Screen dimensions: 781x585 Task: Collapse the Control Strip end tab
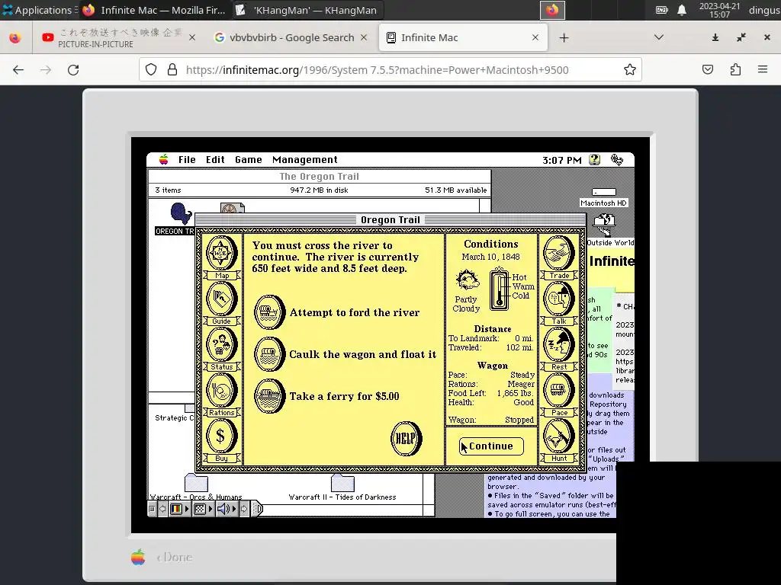pos(257,509)
